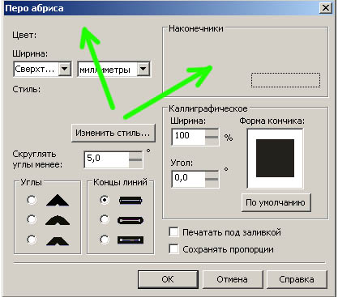Click the Изменить стиль... button
The image size is (338, 297).
[x=113, y=133]
